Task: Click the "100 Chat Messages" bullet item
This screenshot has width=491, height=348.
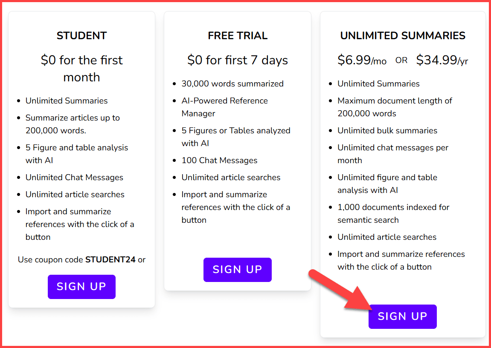Action: pyautogui.click(x=219, y=161)
